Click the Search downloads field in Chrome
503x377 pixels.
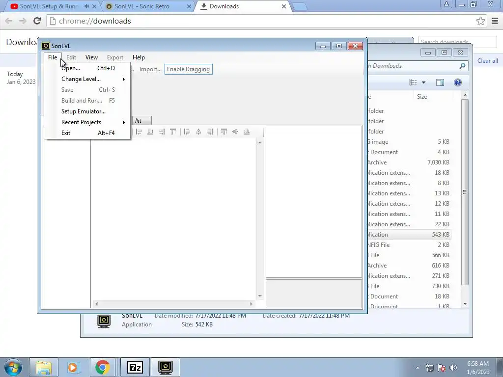point(457,42)
